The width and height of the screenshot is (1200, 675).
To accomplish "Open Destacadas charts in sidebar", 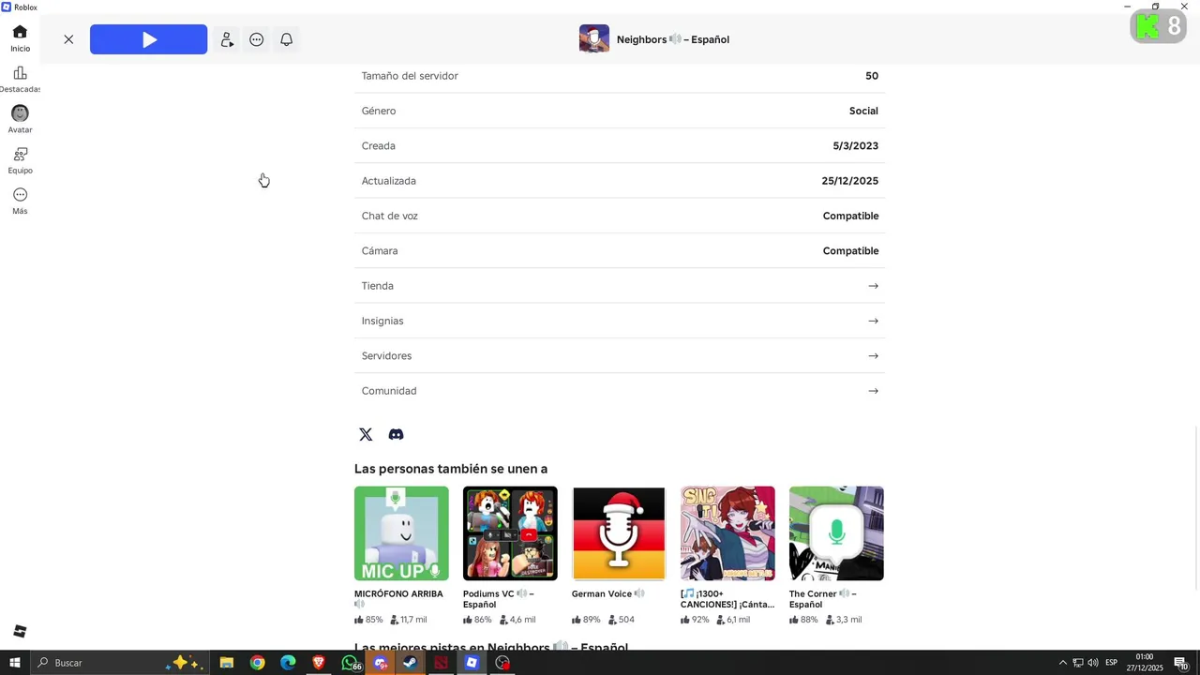I will pyautogui.click(x=20, y=80).
